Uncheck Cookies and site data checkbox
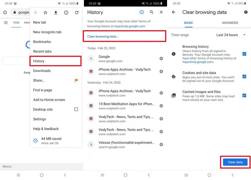 pyautogui.click(x=244, y=76)
